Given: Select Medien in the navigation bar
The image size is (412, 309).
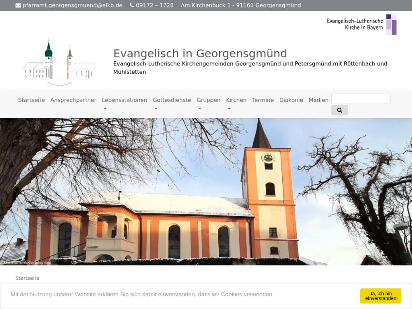Looking at the screenshot, I should 318,100.
